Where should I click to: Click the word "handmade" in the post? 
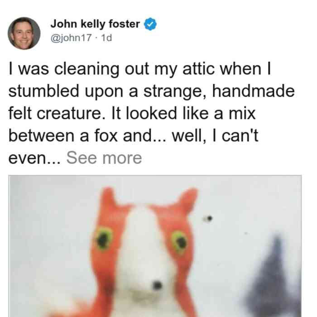pos(254,91)
